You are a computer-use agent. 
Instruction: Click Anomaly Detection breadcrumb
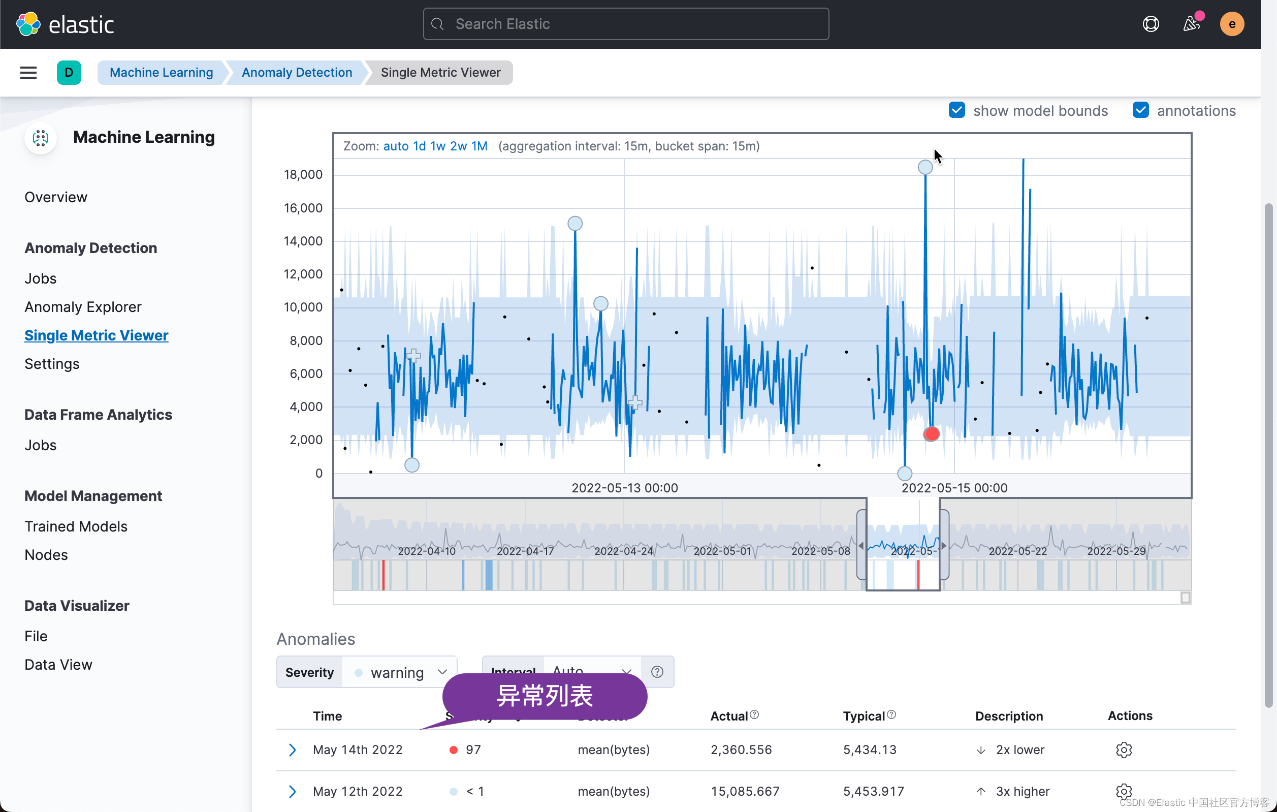pos(297,73)
